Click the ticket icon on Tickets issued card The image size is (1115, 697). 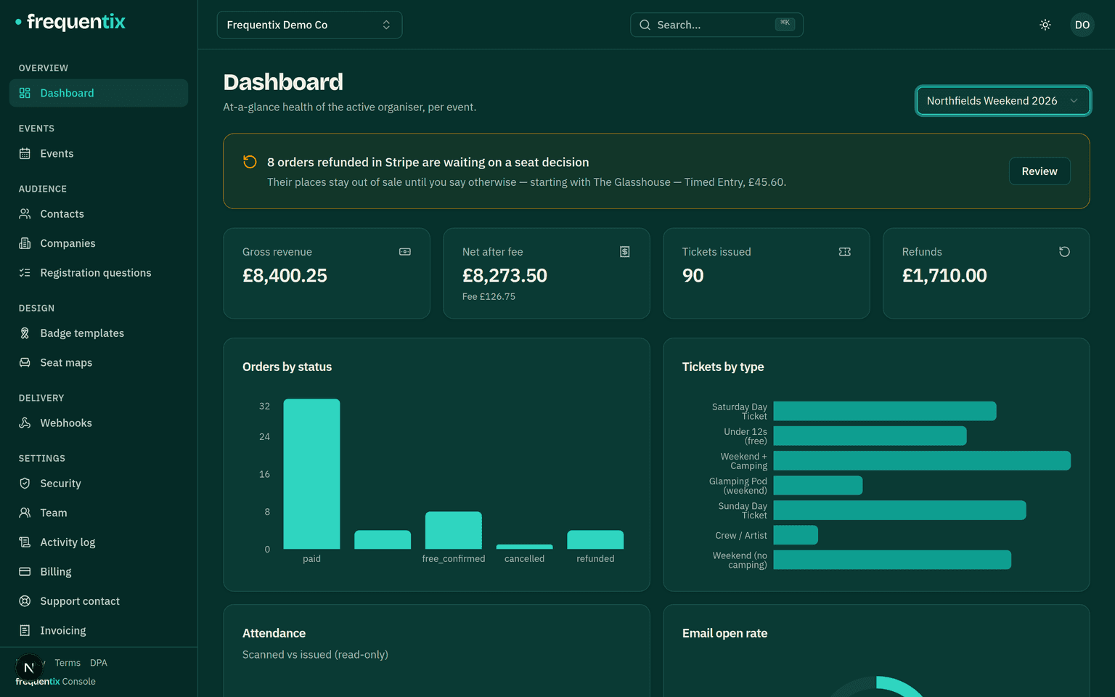(845, 252)
